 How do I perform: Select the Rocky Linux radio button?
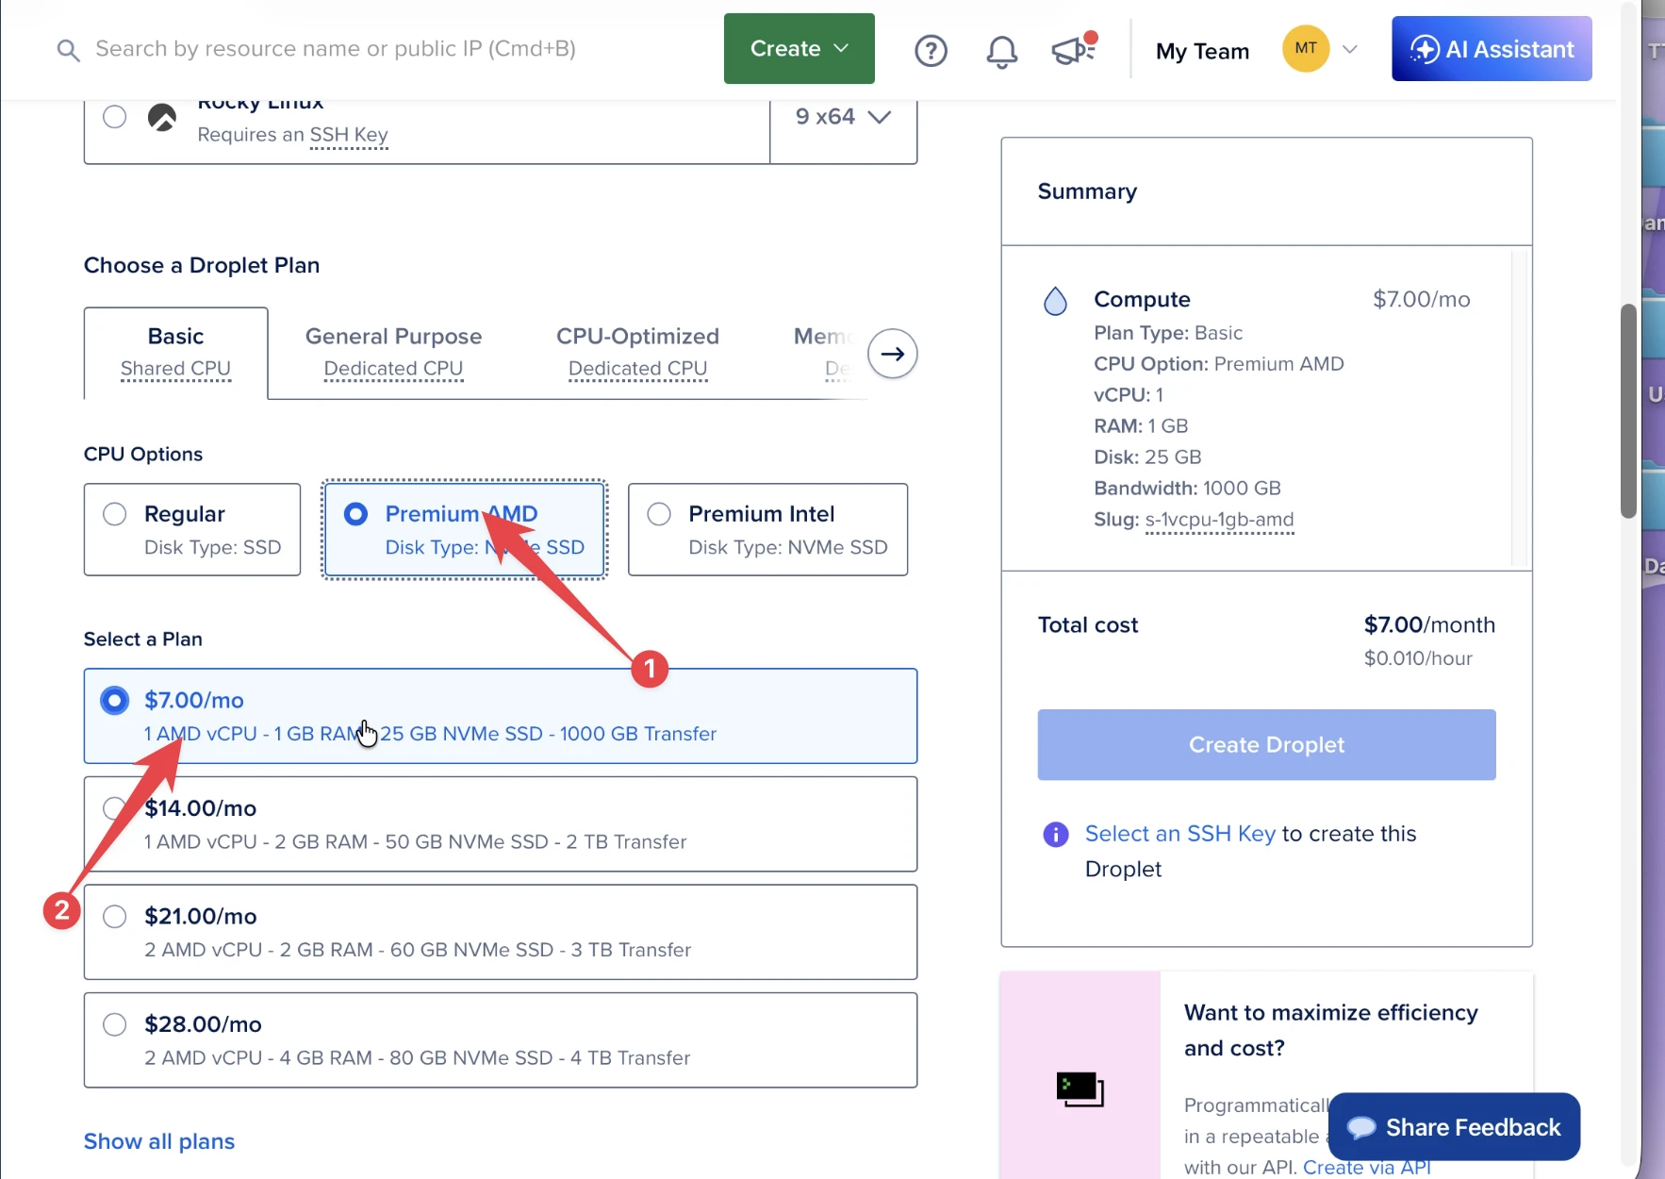115,117
